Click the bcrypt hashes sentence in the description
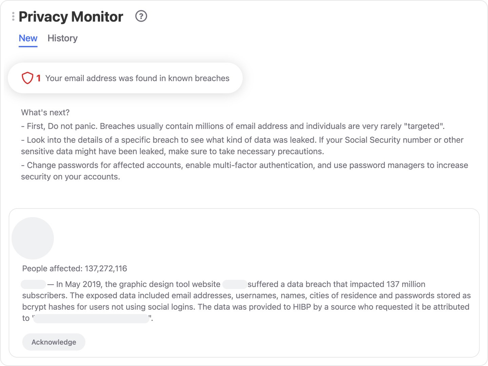The image size is (488, 366). click(246, 307)
